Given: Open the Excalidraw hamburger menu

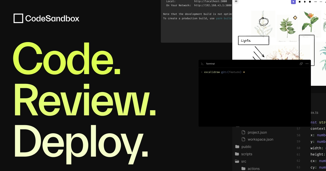Looking at the screenshot, I should click(x=236, y=2).
